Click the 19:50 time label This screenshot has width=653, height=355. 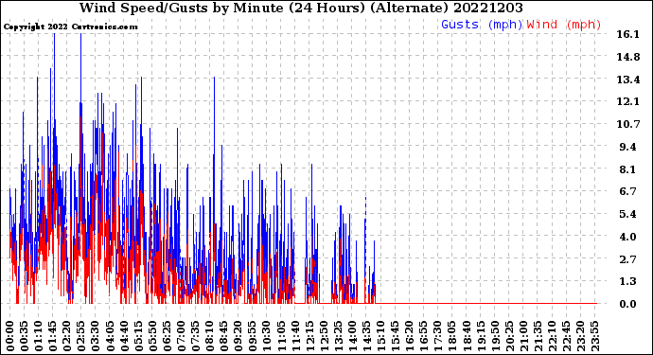pos(495,336)
